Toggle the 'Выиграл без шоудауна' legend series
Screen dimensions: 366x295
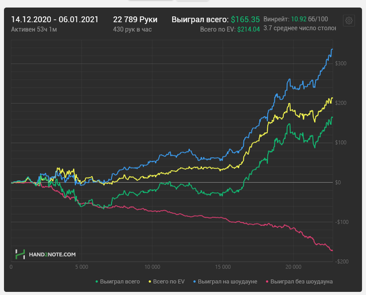coord(299,281)
